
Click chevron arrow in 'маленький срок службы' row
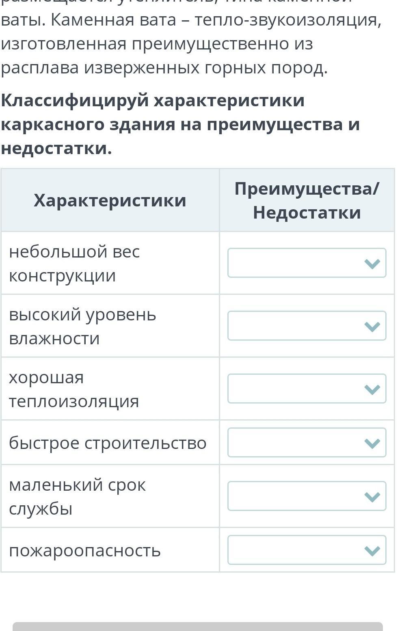(x=372, y=497)
